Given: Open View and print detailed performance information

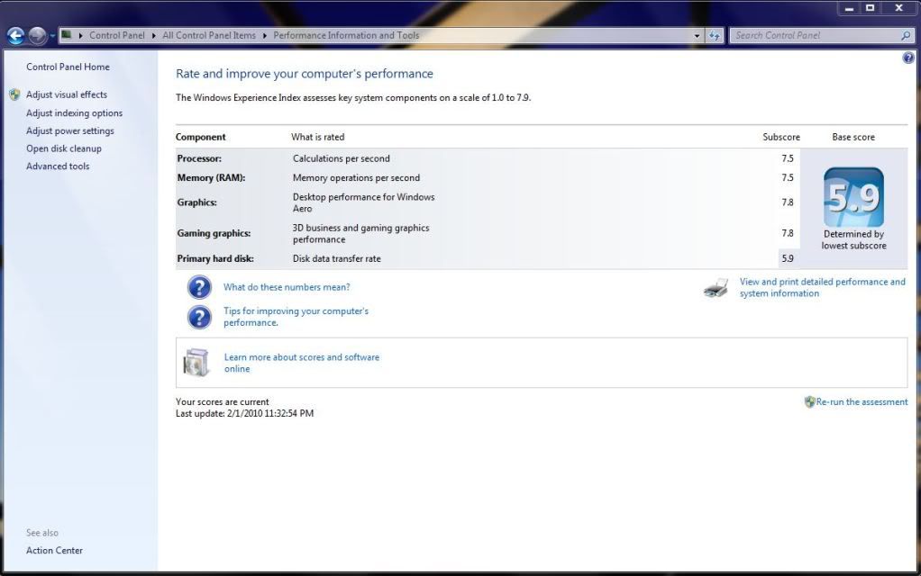Looking at the screenshot, I should pos(822,287).
